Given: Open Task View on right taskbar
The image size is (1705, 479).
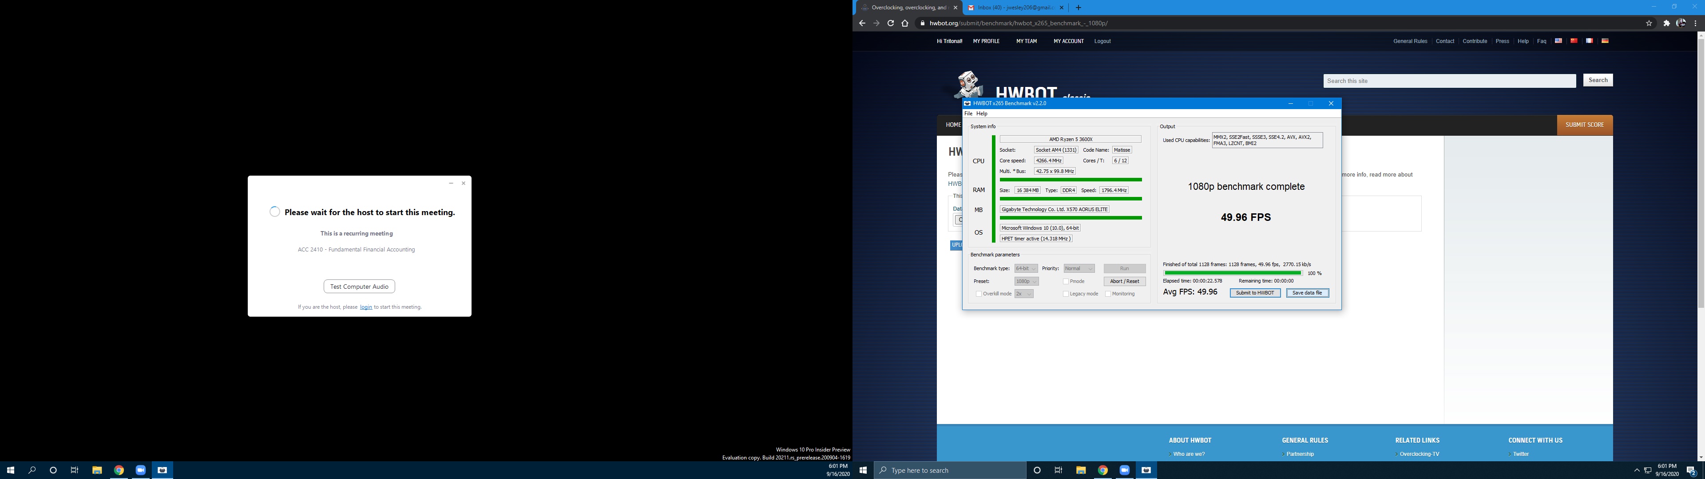Looking at the screenshot, I should tap(1059, 471).
